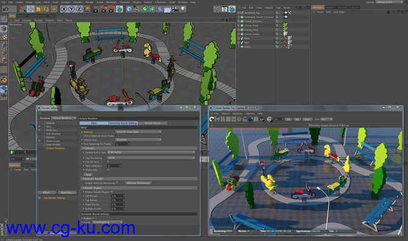Select Anti-Aliasing in the Render Settings list
Viewport: 408px width, 241px height.
tap(53, 134)
